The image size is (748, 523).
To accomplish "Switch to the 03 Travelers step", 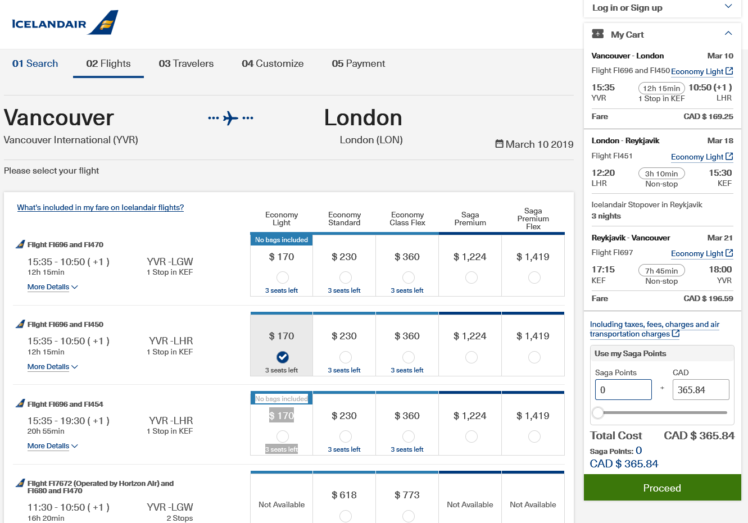I will coord(186,63).
